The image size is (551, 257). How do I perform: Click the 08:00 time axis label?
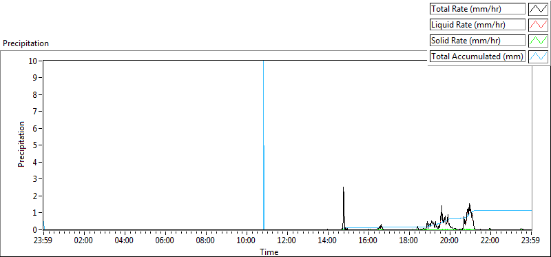coord(206,241)
